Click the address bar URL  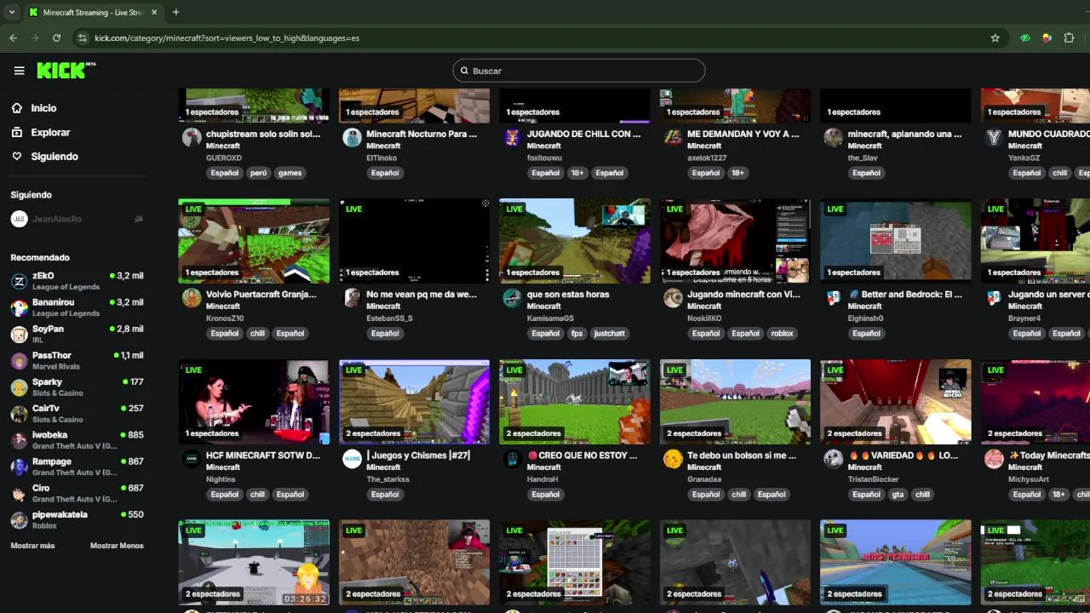click(227, 37)
